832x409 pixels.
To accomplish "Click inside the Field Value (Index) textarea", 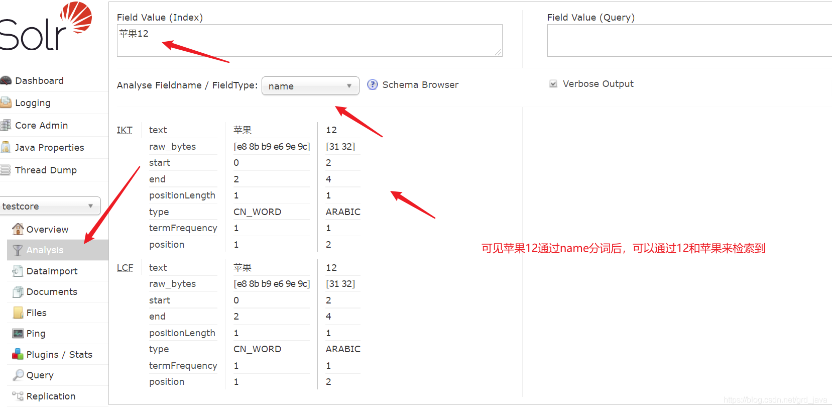I will click(x=309, y=40).
